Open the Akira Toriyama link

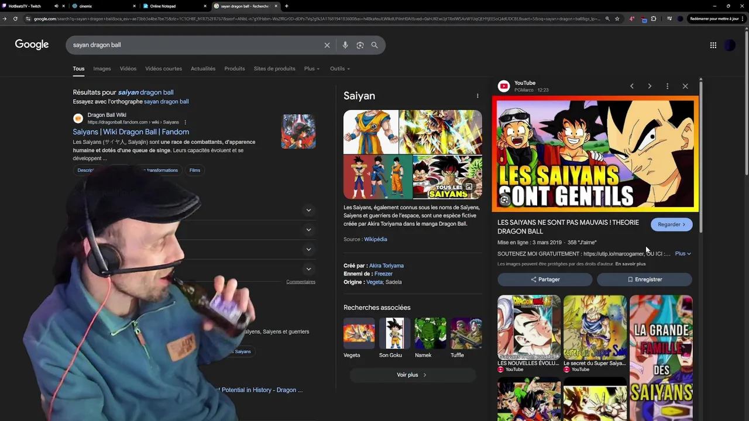(386, 265)
